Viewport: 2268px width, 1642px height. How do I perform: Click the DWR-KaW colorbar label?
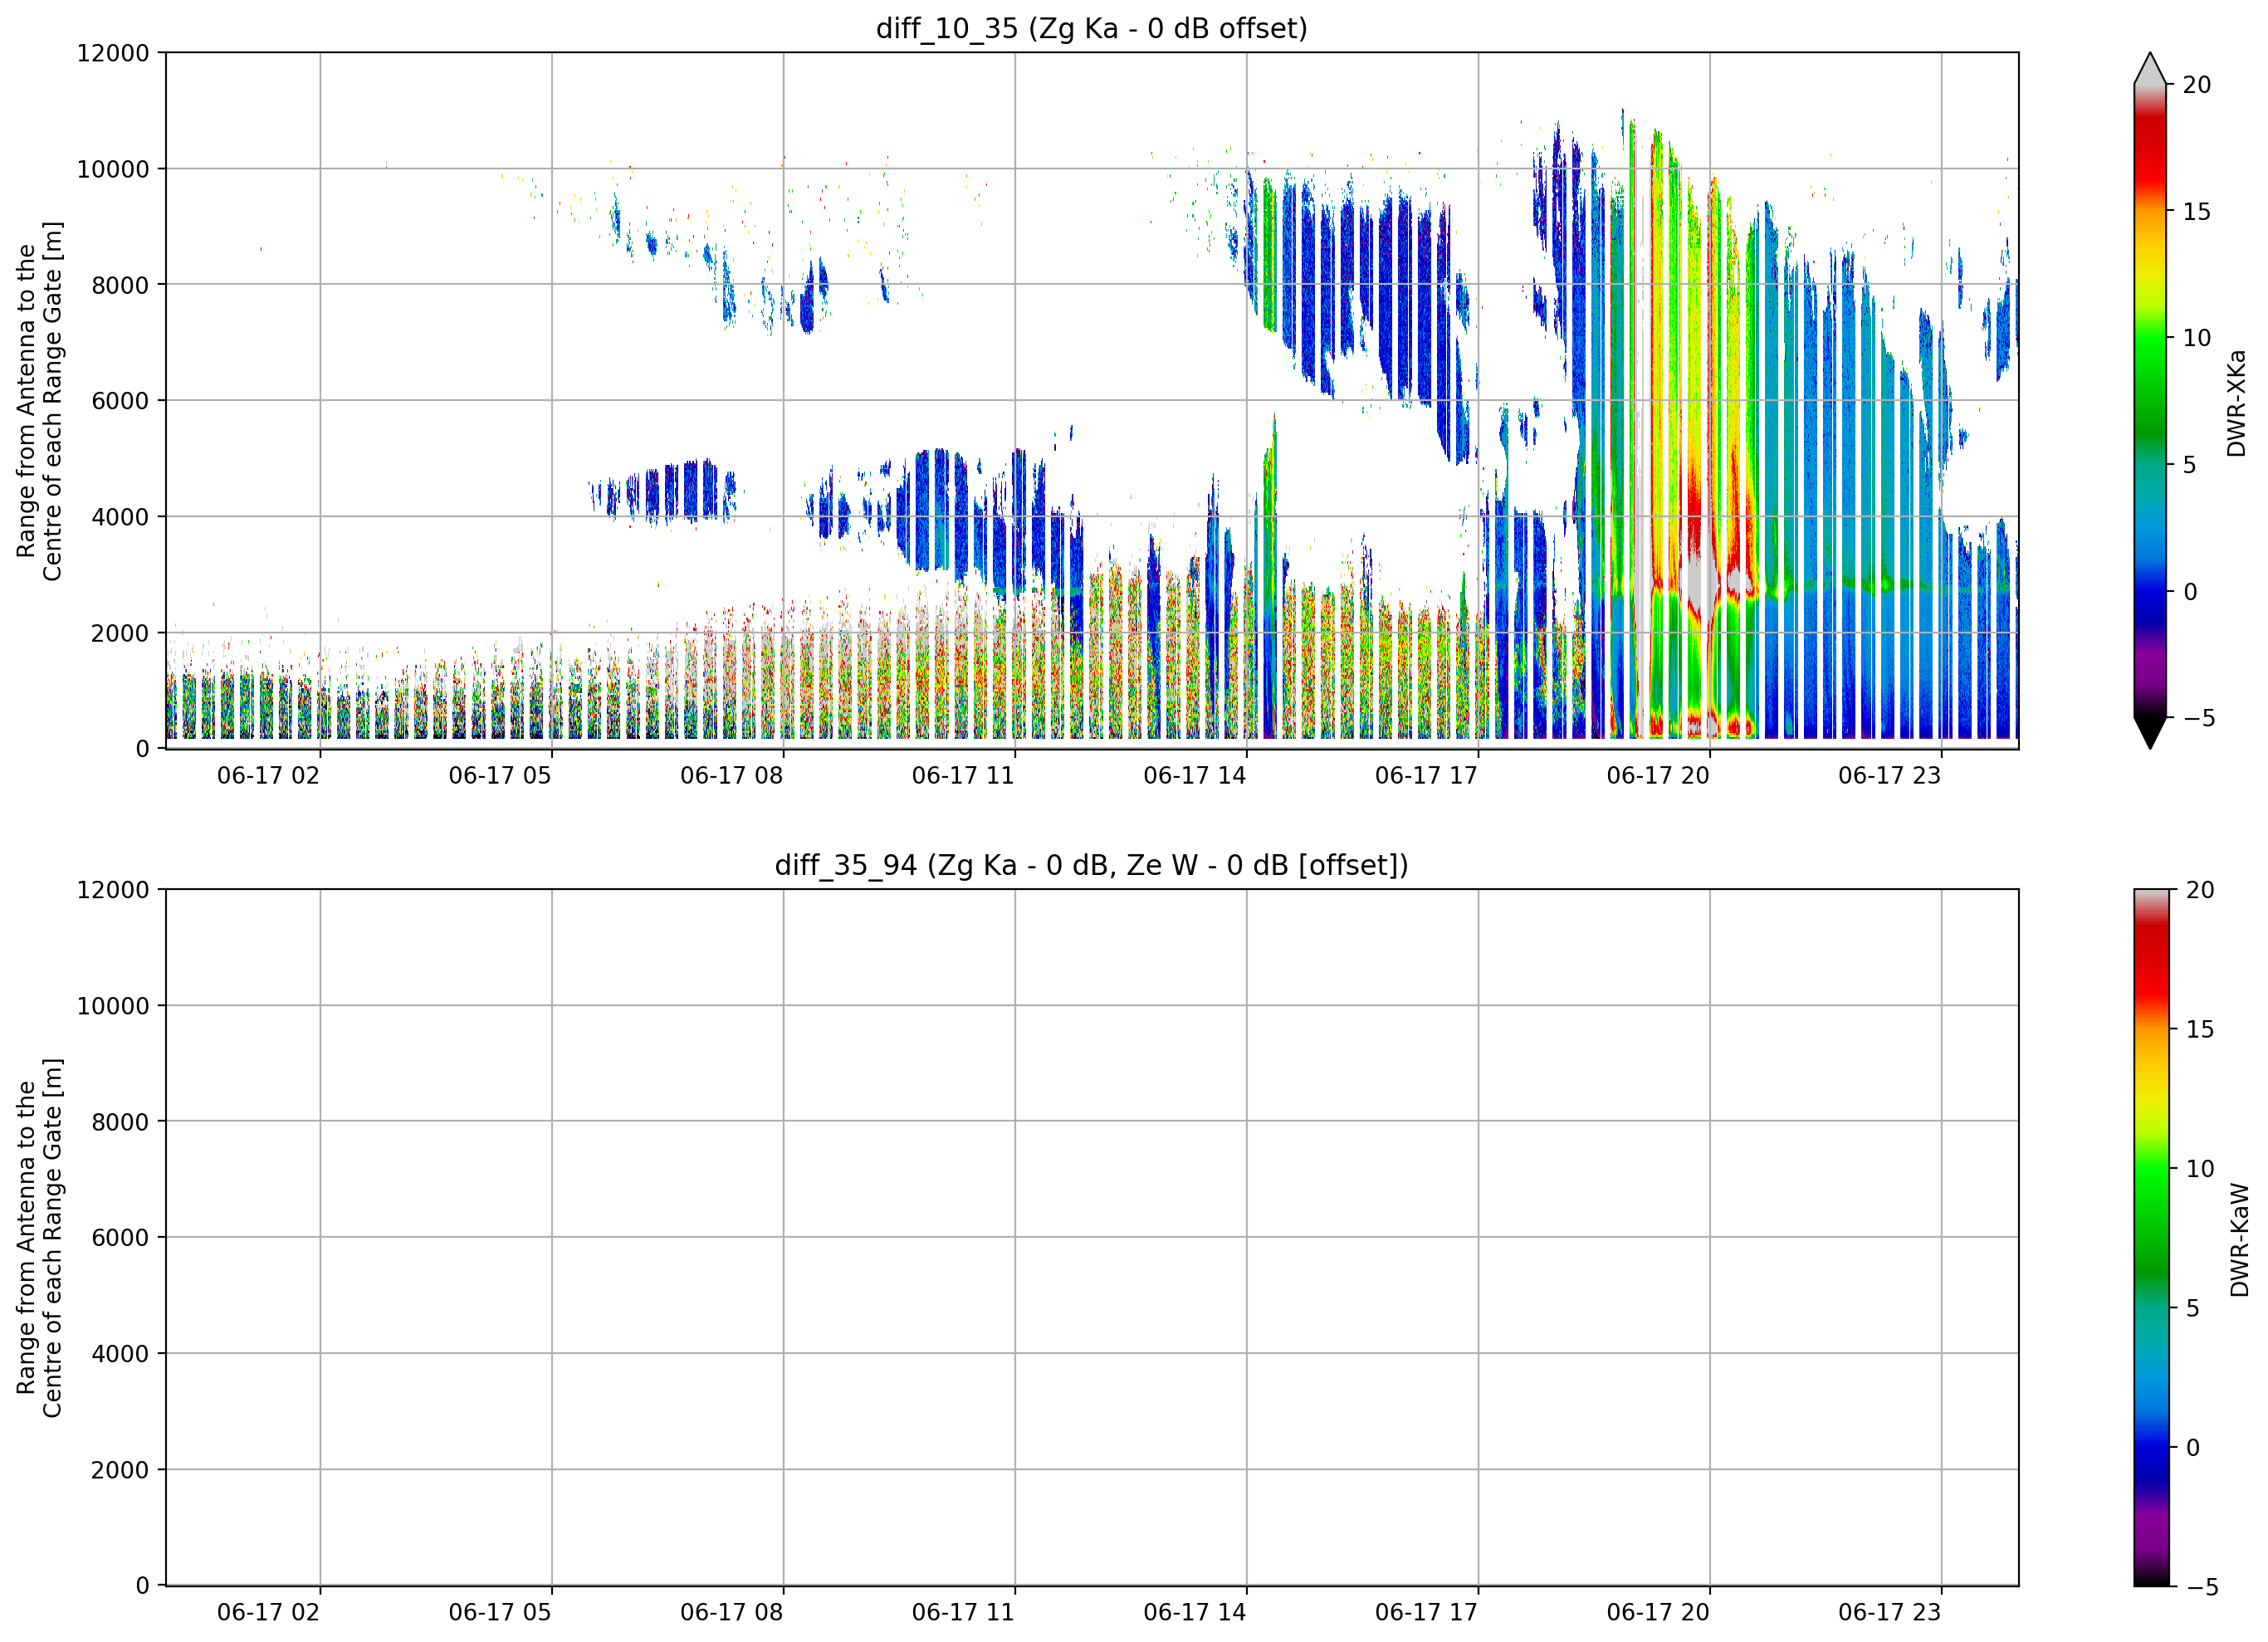pos(2239,1240)
